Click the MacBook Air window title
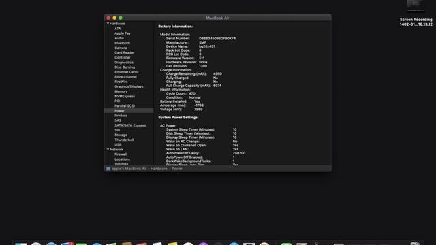This screenshot has height=245, width=436. tap(217, 18)
